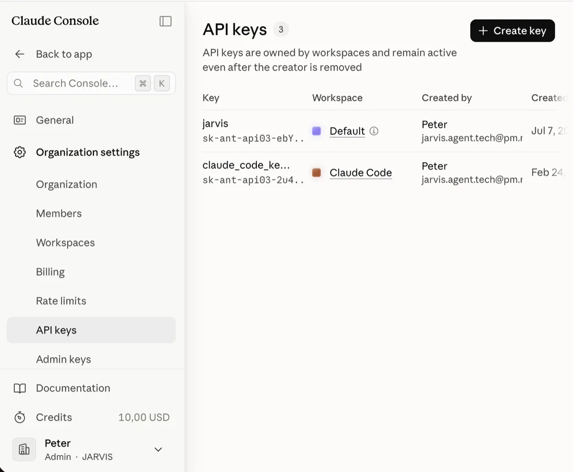Click the Workspace column header
Image resolution: width=573 pixels, height=472 pixels.
[x=337, y=98]
